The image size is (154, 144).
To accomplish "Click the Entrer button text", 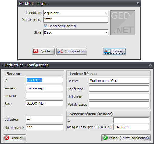I will 118,51.
